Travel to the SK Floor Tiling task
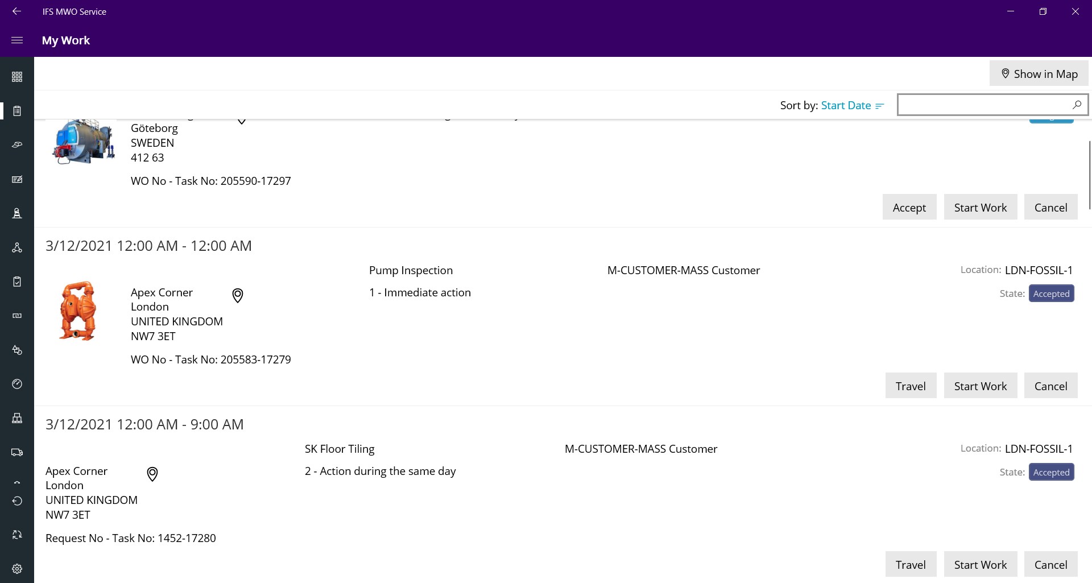 point(911,564)
